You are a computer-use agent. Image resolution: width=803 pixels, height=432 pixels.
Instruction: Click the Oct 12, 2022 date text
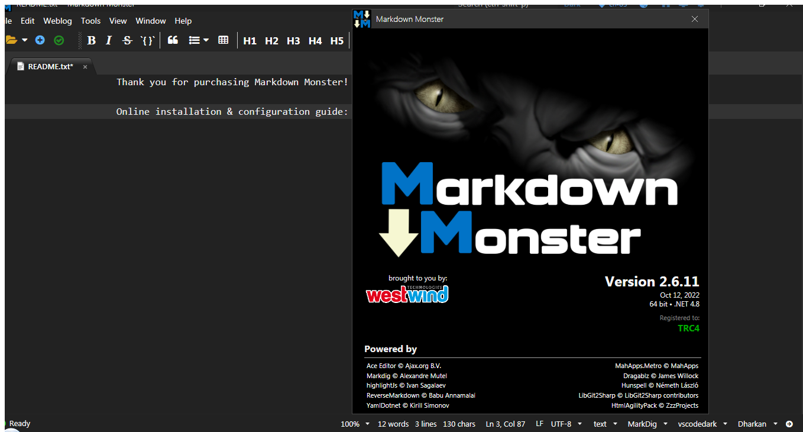click(x=679, y=295)
